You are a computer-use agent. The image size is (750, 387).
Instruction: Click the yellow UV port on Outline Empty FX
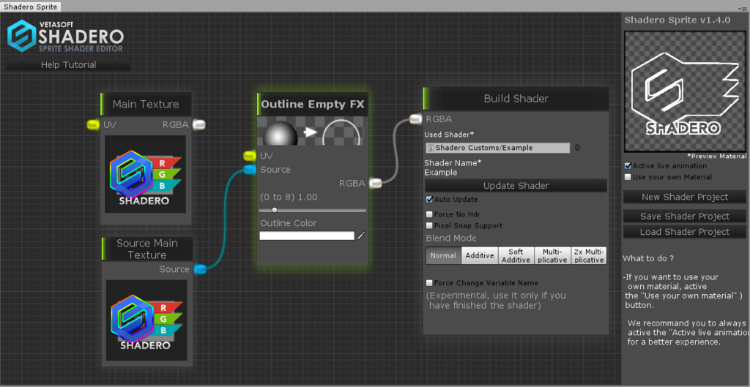click(250, 156)
